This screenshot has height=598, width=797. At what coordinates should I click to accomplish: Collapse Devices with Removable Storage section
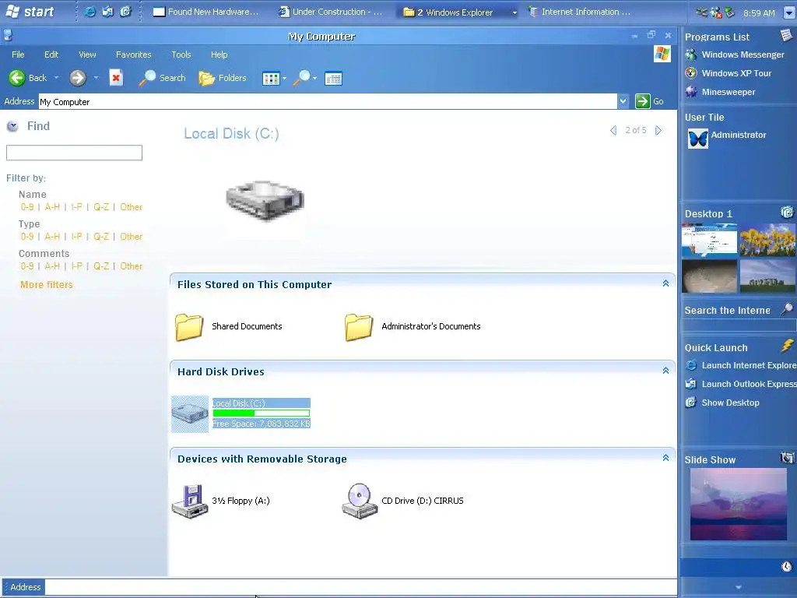pyautogui.click(x=665, y=458)
